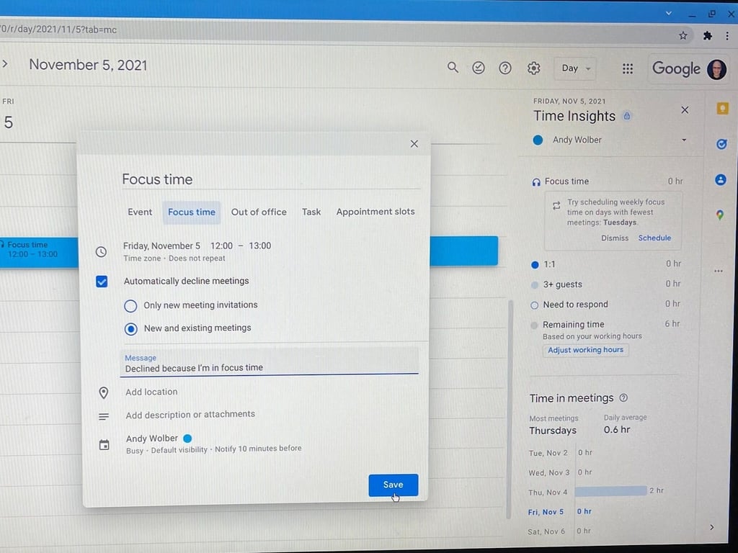This screenshot has width=738, height=553.
Task: Switch to the Event tab
Action: (140, 212)
